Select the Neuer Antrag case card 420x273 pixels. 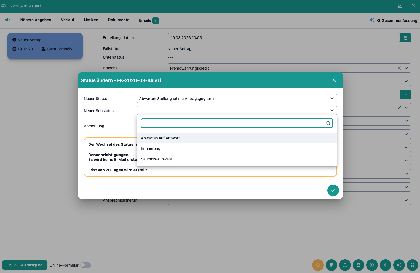[x=45, y=46]
